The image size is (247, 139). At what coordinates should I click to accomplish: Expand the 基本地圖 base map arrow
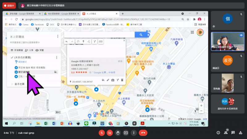12,84
